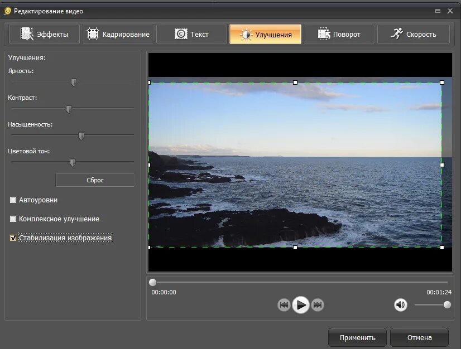This screenshot has width=461, height=349.
Task: Uncheck Стабилизация изображения
Action: click(13, 237)
